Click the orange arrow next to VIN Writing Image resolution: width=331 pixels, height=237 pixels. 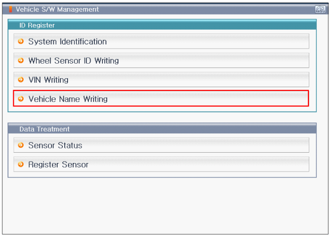(21, 80)
